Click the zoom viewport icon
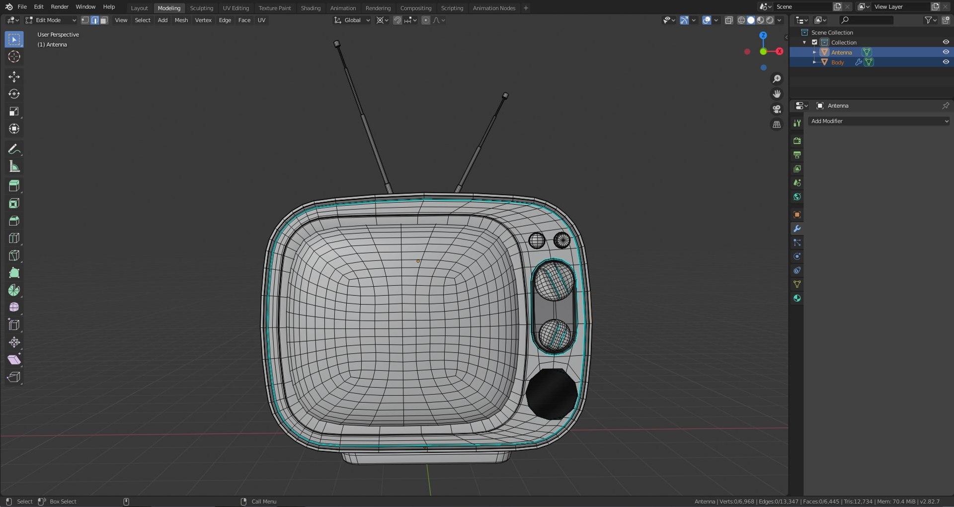Screen dimensions: 954x507 (x=777, y=79)
